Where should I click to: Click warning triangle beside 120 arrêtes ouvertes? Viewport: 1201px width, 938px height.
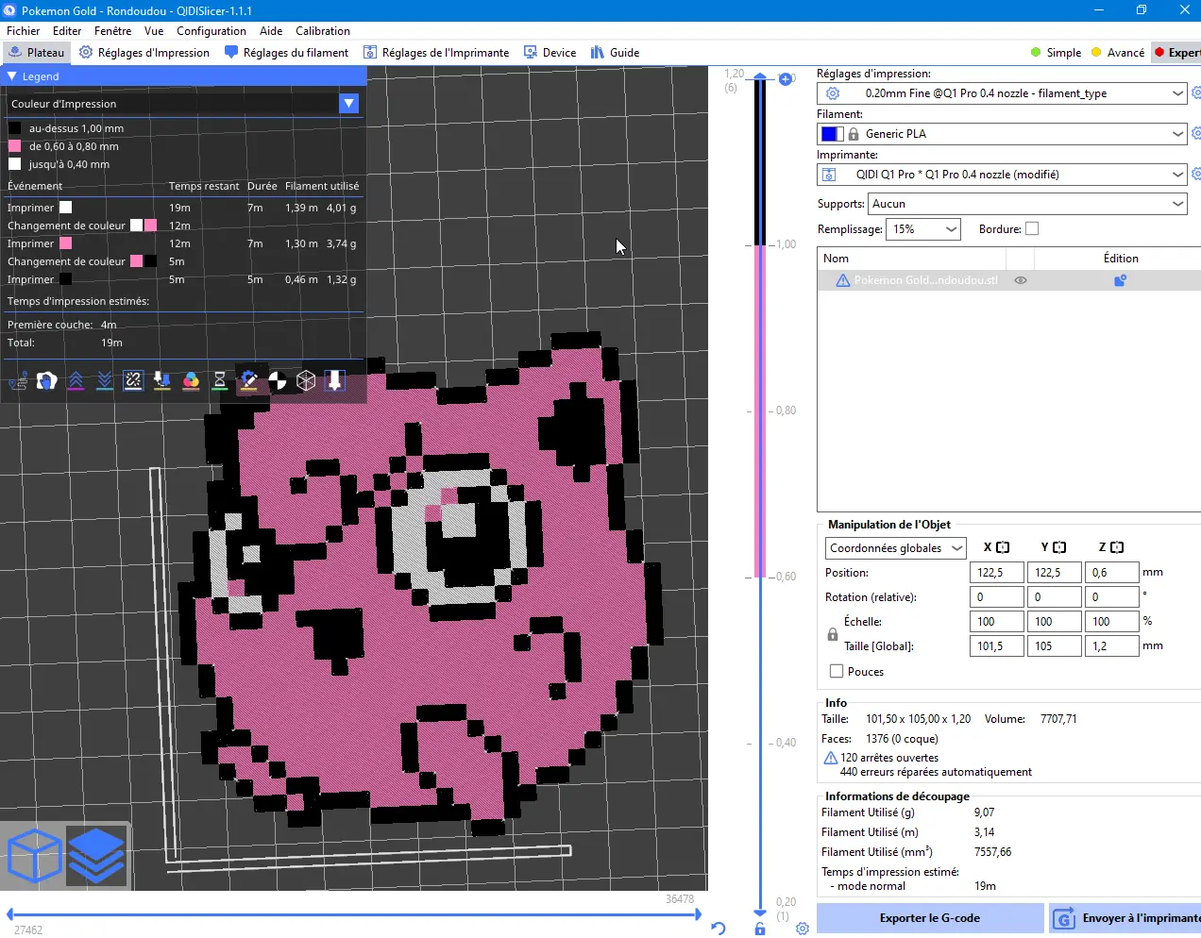[831, 758]
